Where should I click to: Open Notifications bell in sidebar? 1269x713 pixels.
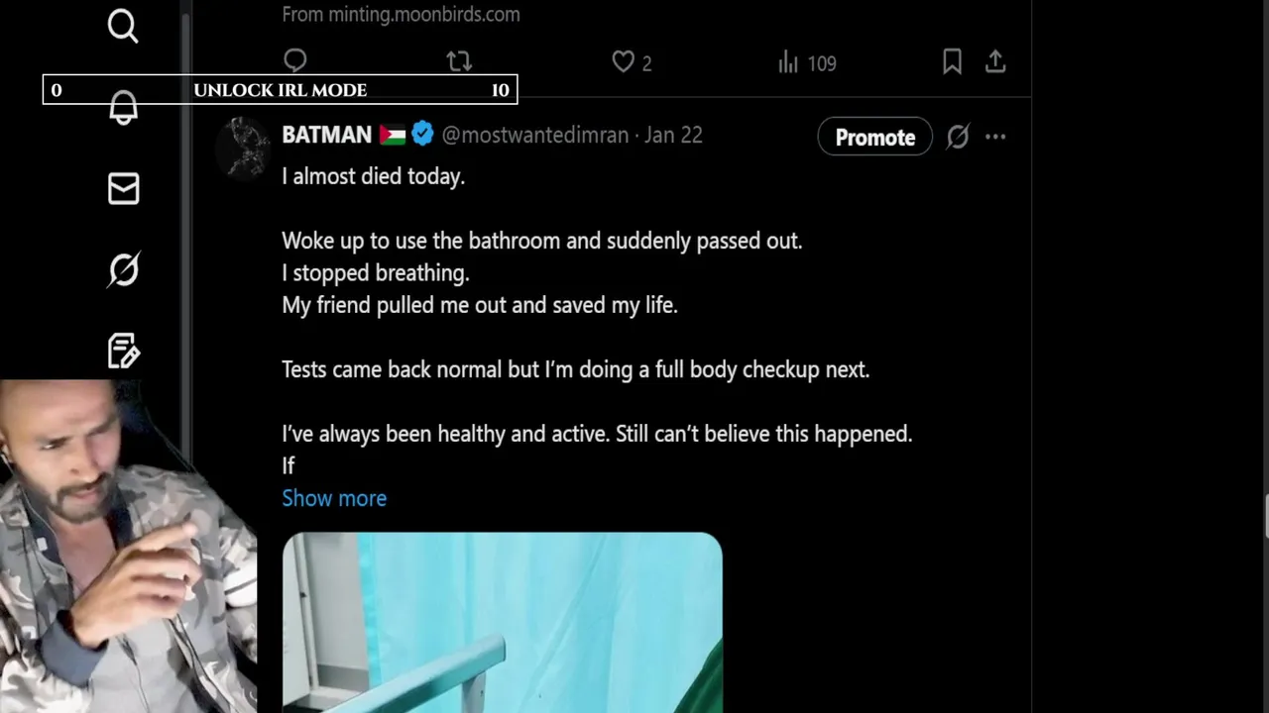tap(123, 108)
